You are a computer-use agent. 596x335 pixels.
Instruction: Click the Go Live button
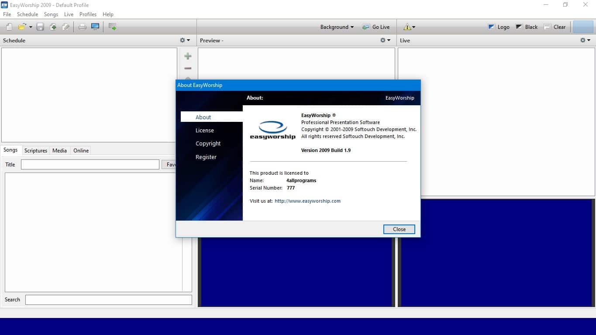[x=376, y=27]
